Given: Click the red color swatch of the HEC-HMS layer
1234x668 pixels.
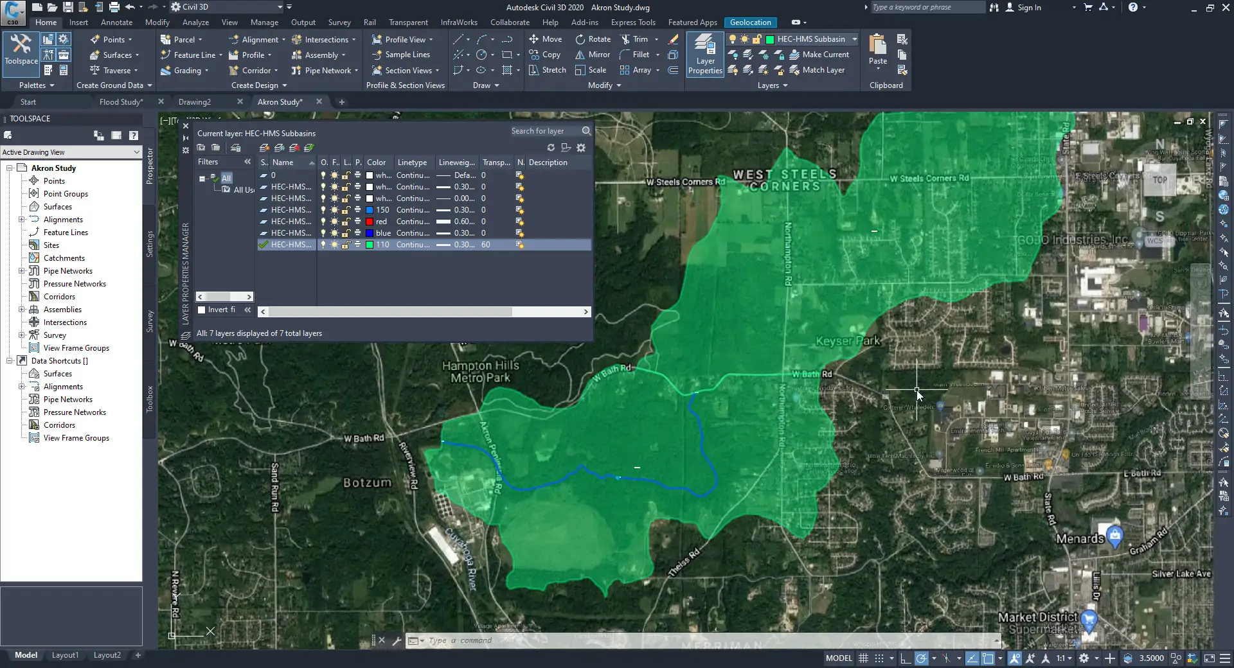Looking at the screenshot, I should (x=369, y=222).
